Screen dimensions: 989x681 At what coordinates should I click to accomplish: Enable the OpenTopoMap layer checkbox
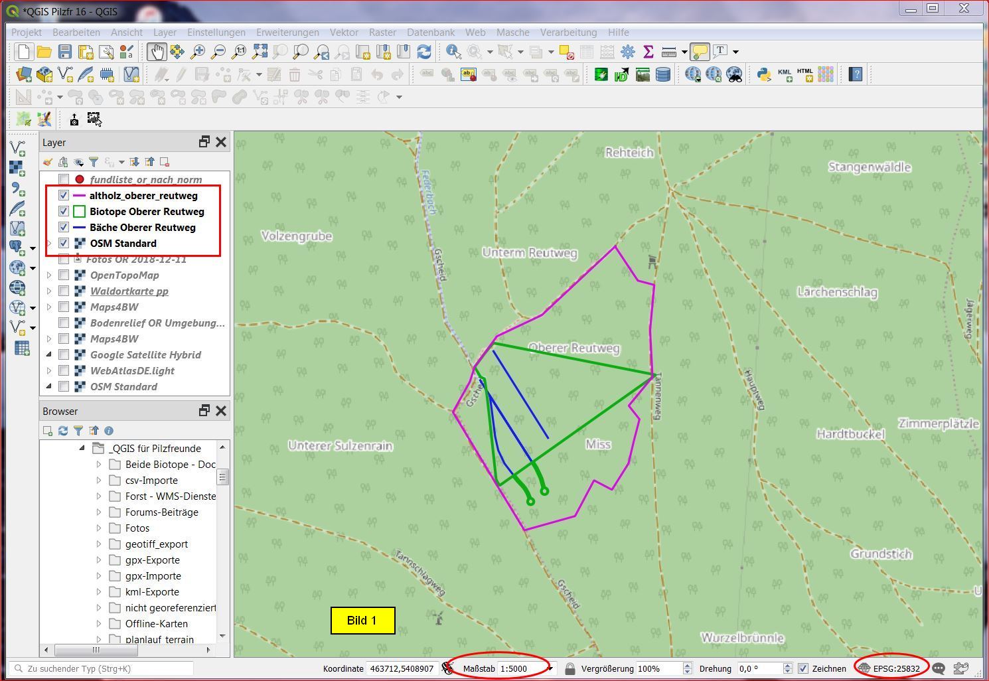64,275
